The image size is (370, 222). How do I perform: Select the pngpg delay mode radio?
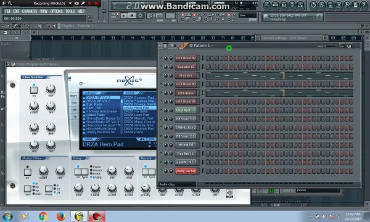[91, 177]
